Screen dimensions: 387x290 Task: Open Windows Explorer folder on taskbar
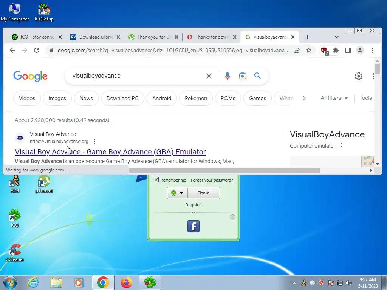click(x=56, y=282)
